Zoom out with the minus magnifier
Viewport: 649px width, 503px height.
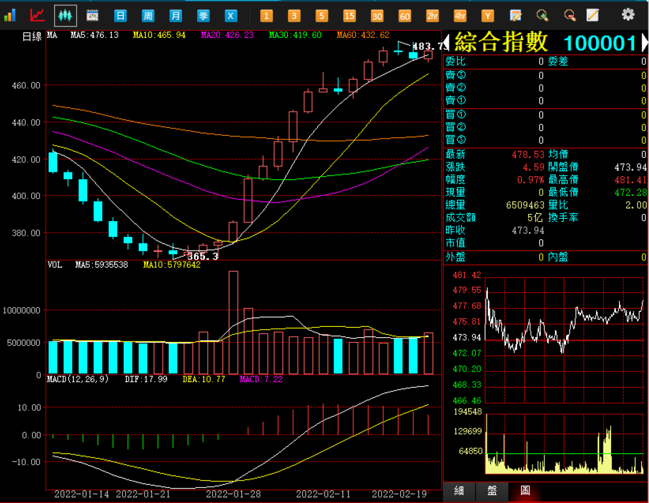(x=570, y=16)
